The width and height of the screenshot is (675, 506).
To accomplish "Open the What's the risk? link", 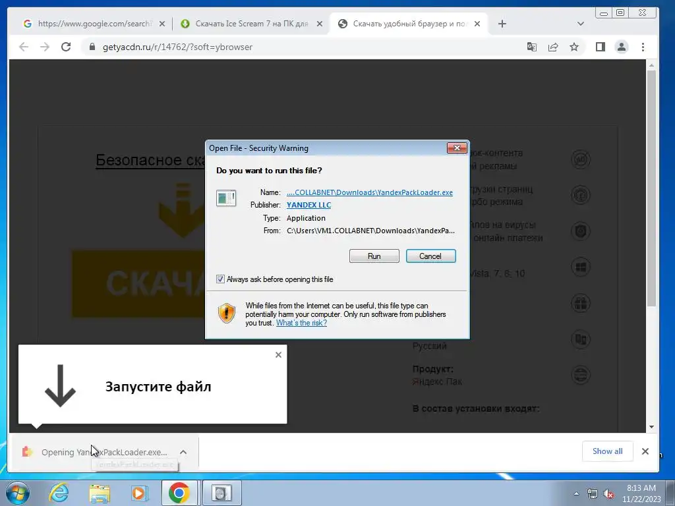I will pyautogui.click(x=301, y=323).
